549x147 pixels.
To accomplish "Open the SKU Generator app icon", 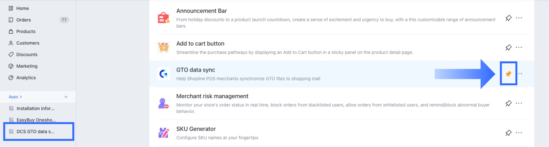I will [163, 133].
